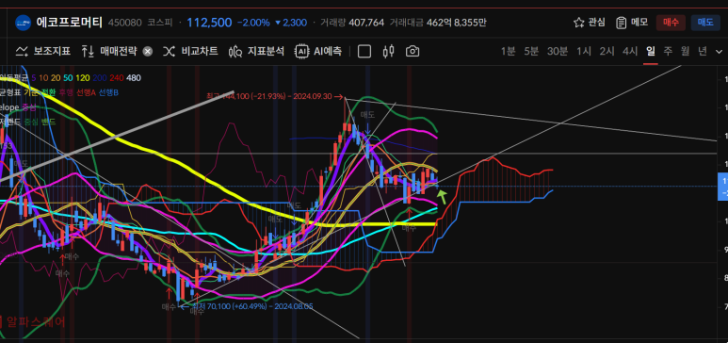This screenshot has width=728, height=343.
Task: Open 지표분석 indicator analysis
Action: 256,51
